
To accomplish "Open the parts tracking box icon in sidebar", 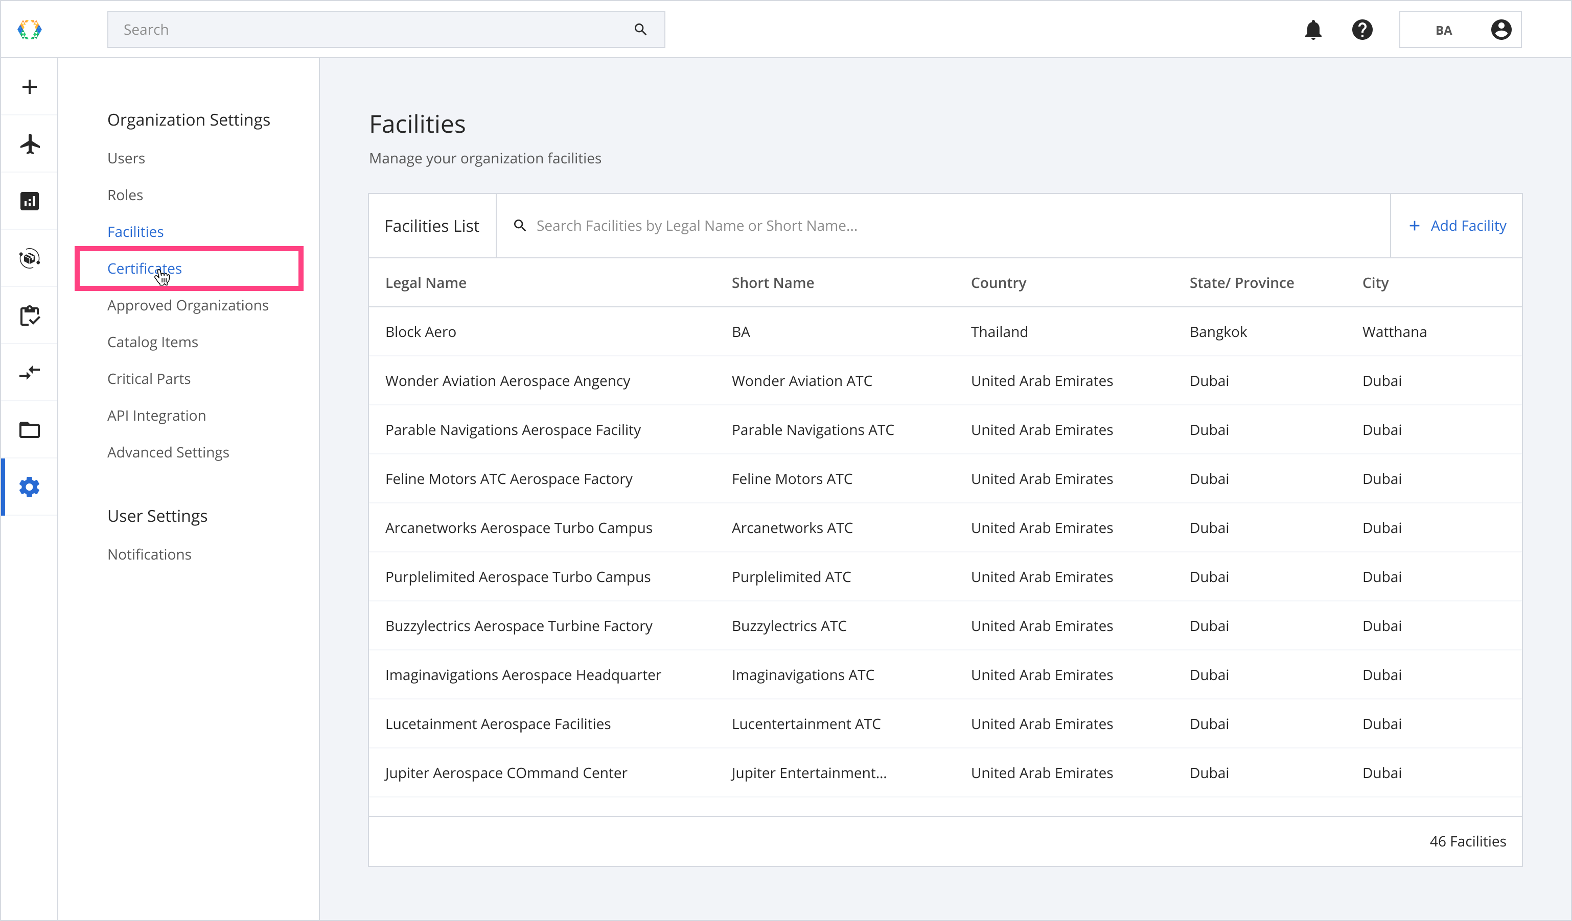I will click(x=29, y=258).
